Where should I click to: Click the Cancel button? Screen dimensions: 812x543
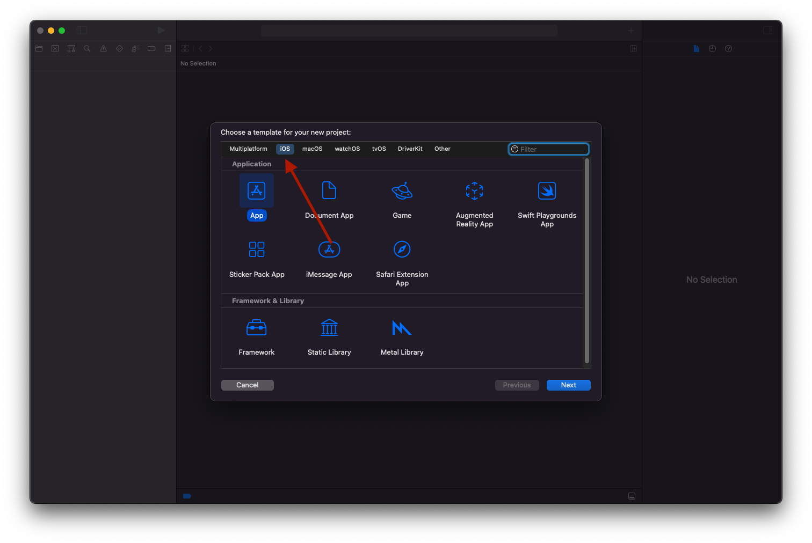click(248, 385)
